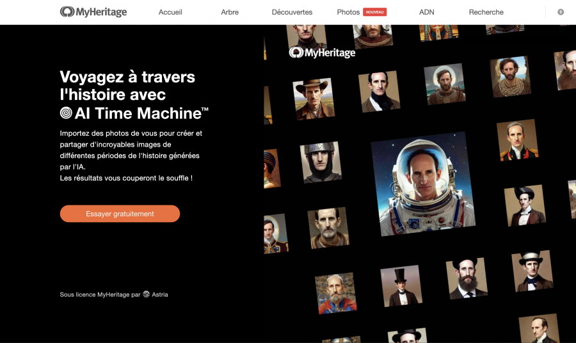Select the halo saint portrait
This screenshot has width=576, height=343.
tap(445, 84)
